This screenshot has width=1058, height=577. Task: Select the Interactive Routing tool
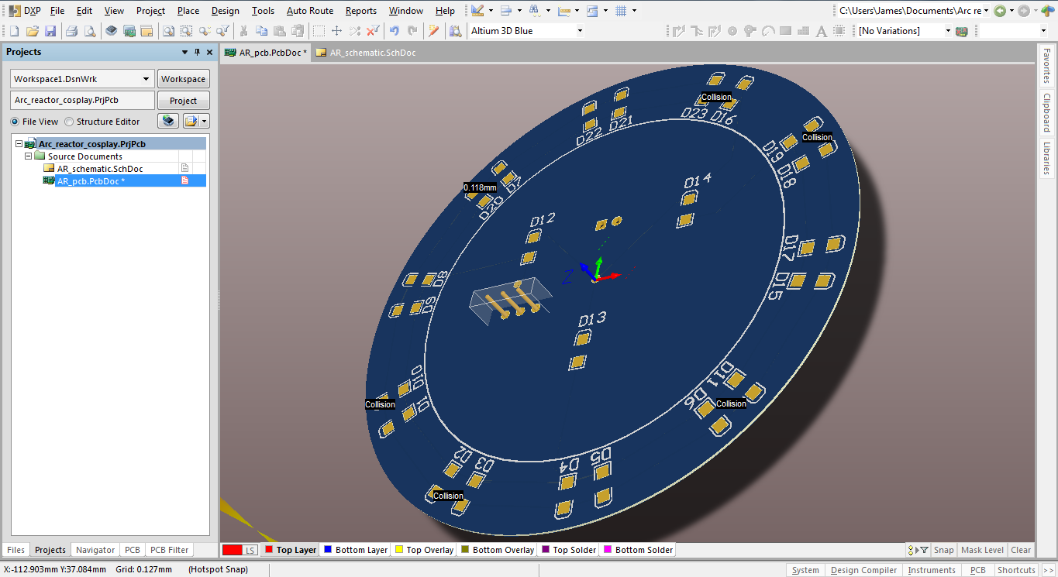(x=679, y=31)
